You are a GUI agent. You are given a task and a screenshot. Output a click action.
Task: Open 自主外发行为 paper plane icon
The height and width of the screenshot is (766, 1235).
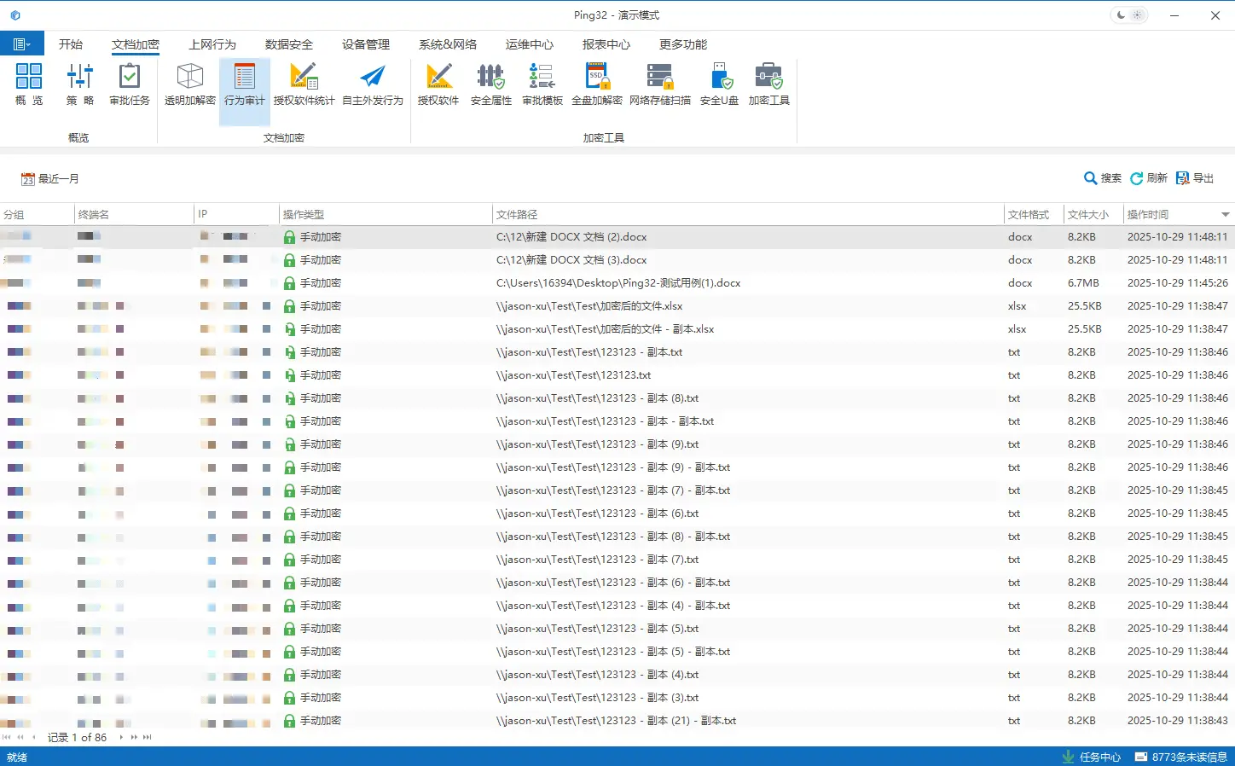(373, 84)
